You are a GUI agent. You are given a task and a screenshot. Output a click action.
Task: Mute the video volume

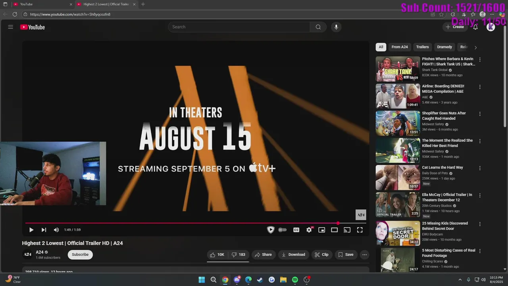click(56, 230)
